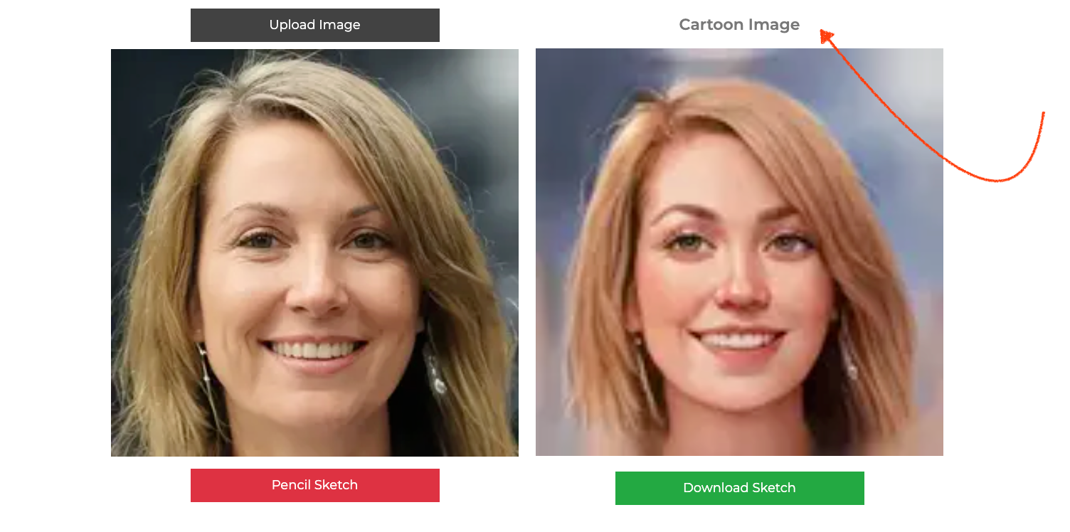
Task: Select the Cartoon Image heading text
Action: pos(739,25)
